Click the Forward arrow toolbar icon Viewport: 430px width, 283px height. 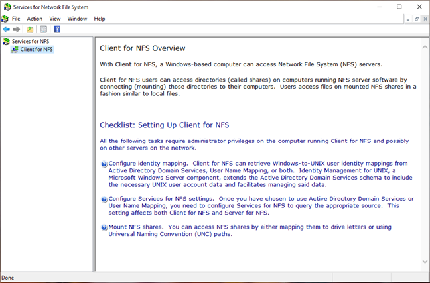[x=16, y=29]
